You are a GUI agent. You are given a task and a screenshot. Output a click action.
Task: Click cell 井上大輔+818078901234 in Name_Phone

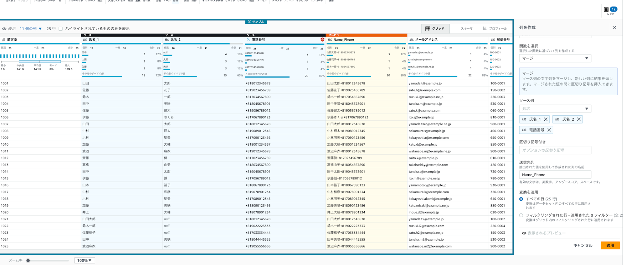tap(367, 212)
